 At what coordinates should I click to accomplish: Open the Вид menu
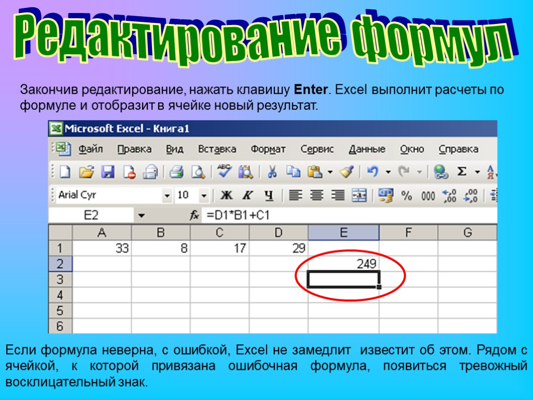click(x=175, y=149)
